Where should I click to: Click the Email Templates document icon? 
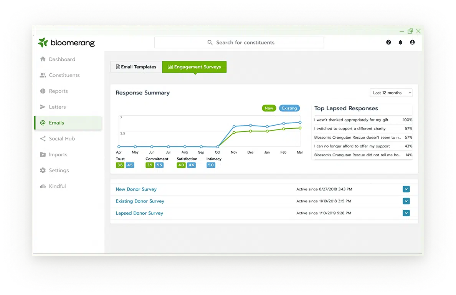(118, 67)
